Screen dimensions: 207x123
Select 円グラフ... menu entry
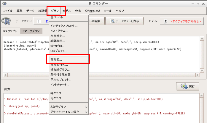(x=69, y=98)
